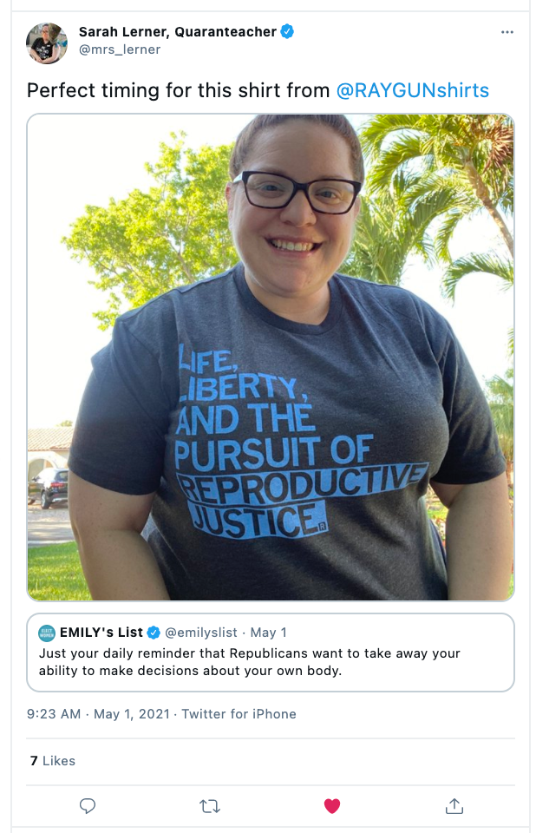Unlike the tweet via red heart
Viewport: 536px width, 833px height.
331,806
